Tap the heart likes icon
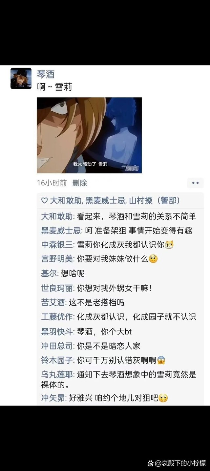The width and height of the screenshot is (210, 471). (x=44, y=201)
